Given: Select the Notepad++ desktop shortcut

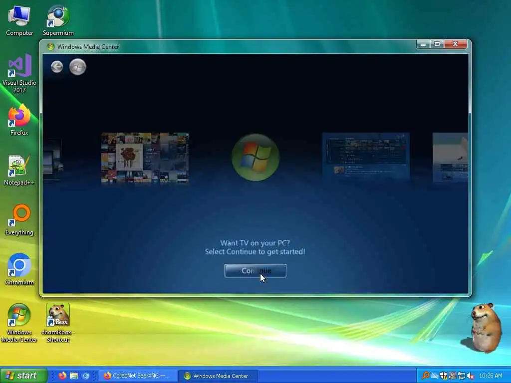Looking at the screenshot, I should 19,171.
